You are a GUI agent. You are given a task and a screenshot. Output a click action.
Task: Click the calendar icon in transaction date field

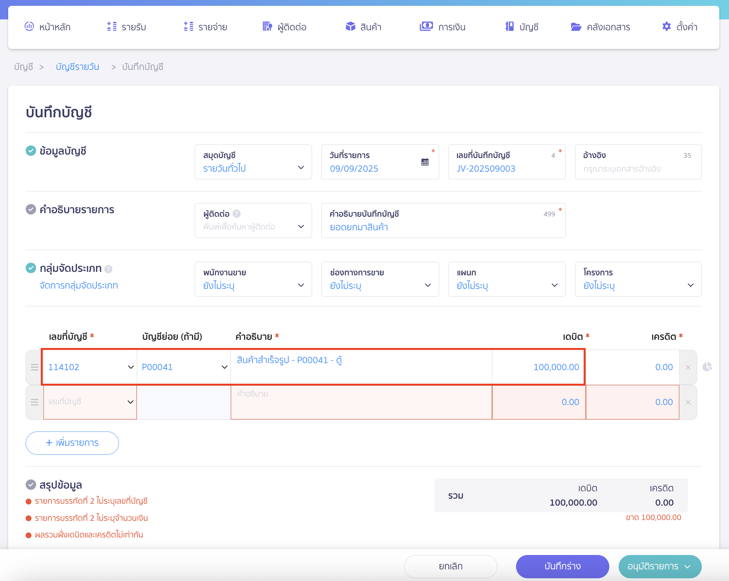point(425,162)
